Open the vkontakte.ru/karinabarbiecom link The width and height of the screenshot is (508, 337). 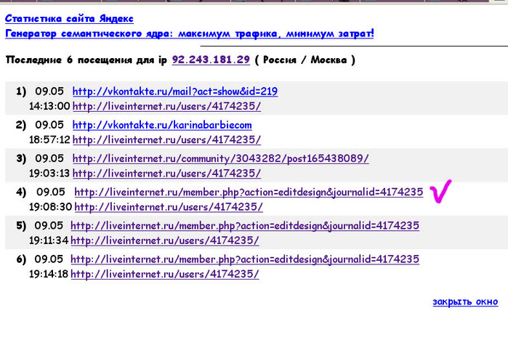pyautogui.click(x=162, y=125)
